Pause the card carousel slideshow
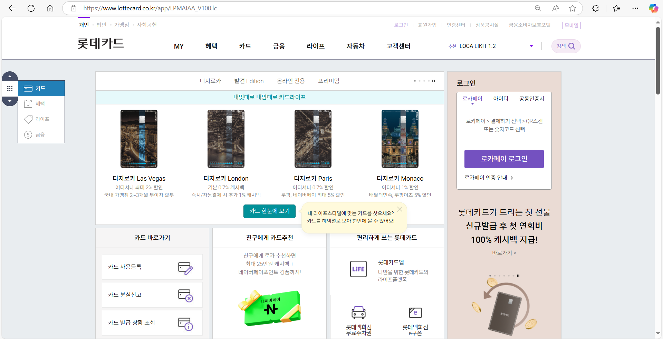This screenshot has height=339, width=663. [433, 81]
